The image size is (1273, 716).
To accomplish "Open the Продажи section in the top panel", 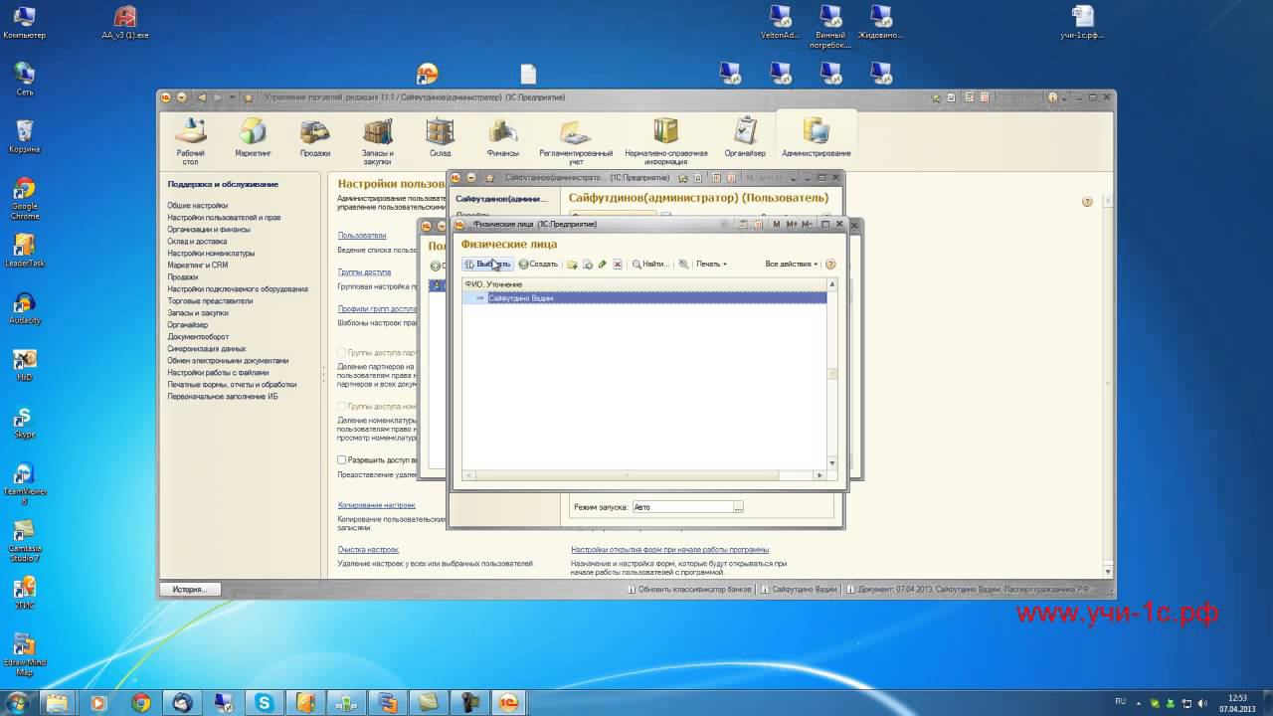I will pos(315,138).
